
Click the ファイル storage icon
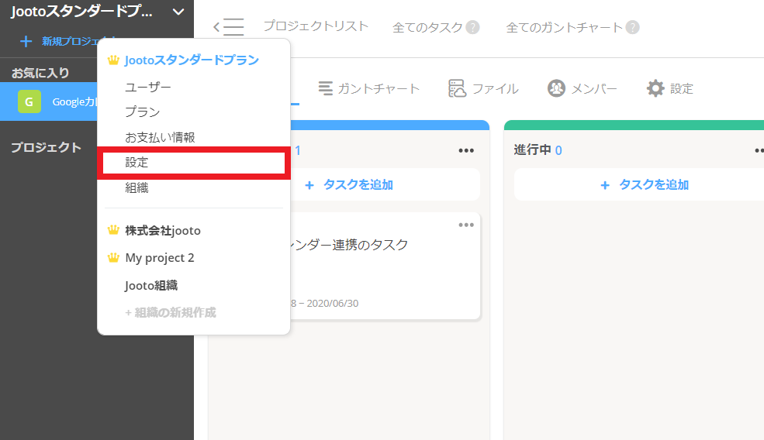[x=457, y=88]
